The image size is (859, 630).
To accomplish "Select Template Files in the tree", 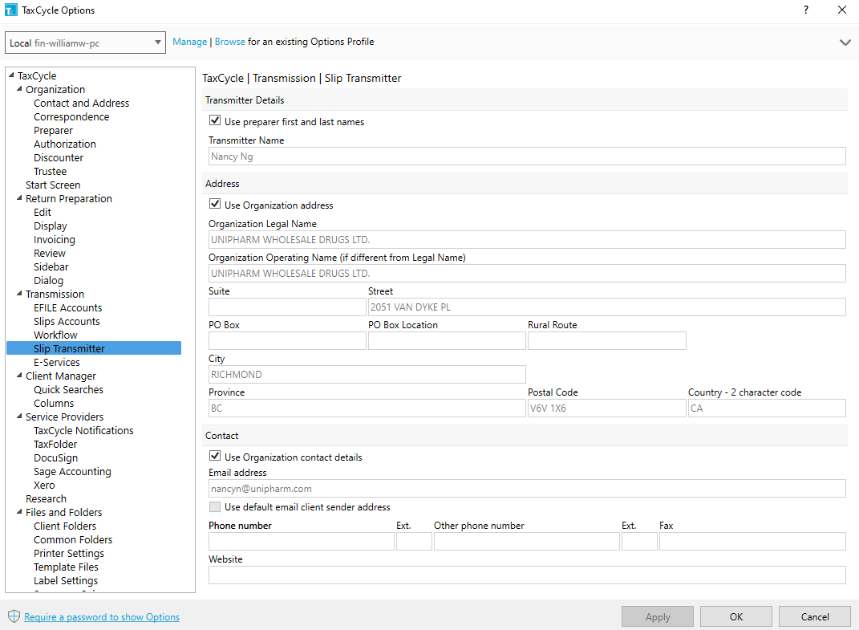I will pyautogui.click(x=66, y=567).
